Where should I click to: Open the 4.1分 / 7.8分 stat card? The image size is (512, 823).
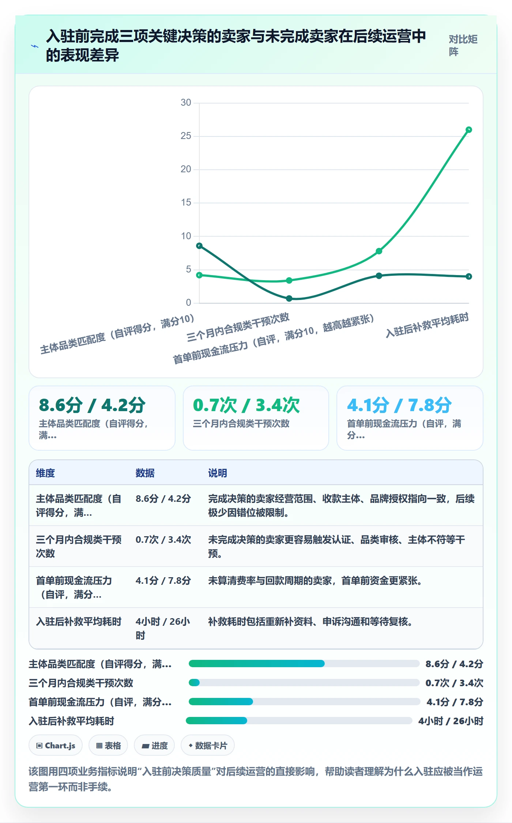(410, 418)
